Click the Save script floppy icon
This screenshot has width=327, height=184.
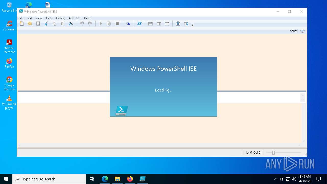(x=38, y=24)
